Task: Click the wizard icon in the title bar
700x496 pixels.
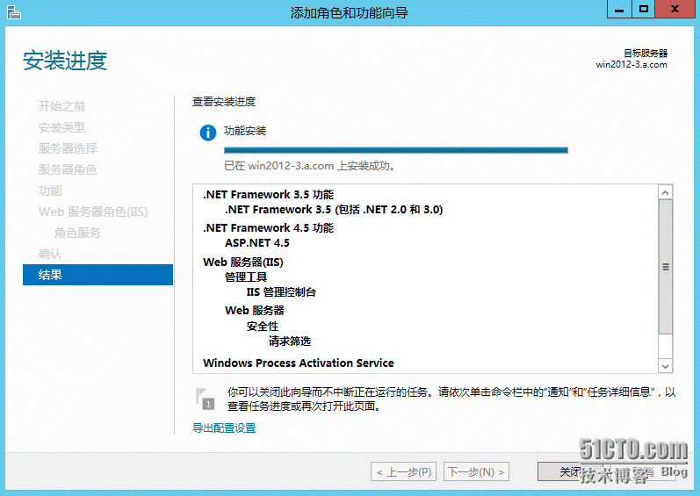Action: tap(14, 12)
